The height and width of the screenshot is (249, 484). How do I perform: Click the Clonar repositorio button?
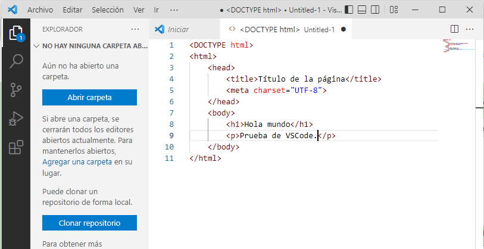click(x=89, y=223)
